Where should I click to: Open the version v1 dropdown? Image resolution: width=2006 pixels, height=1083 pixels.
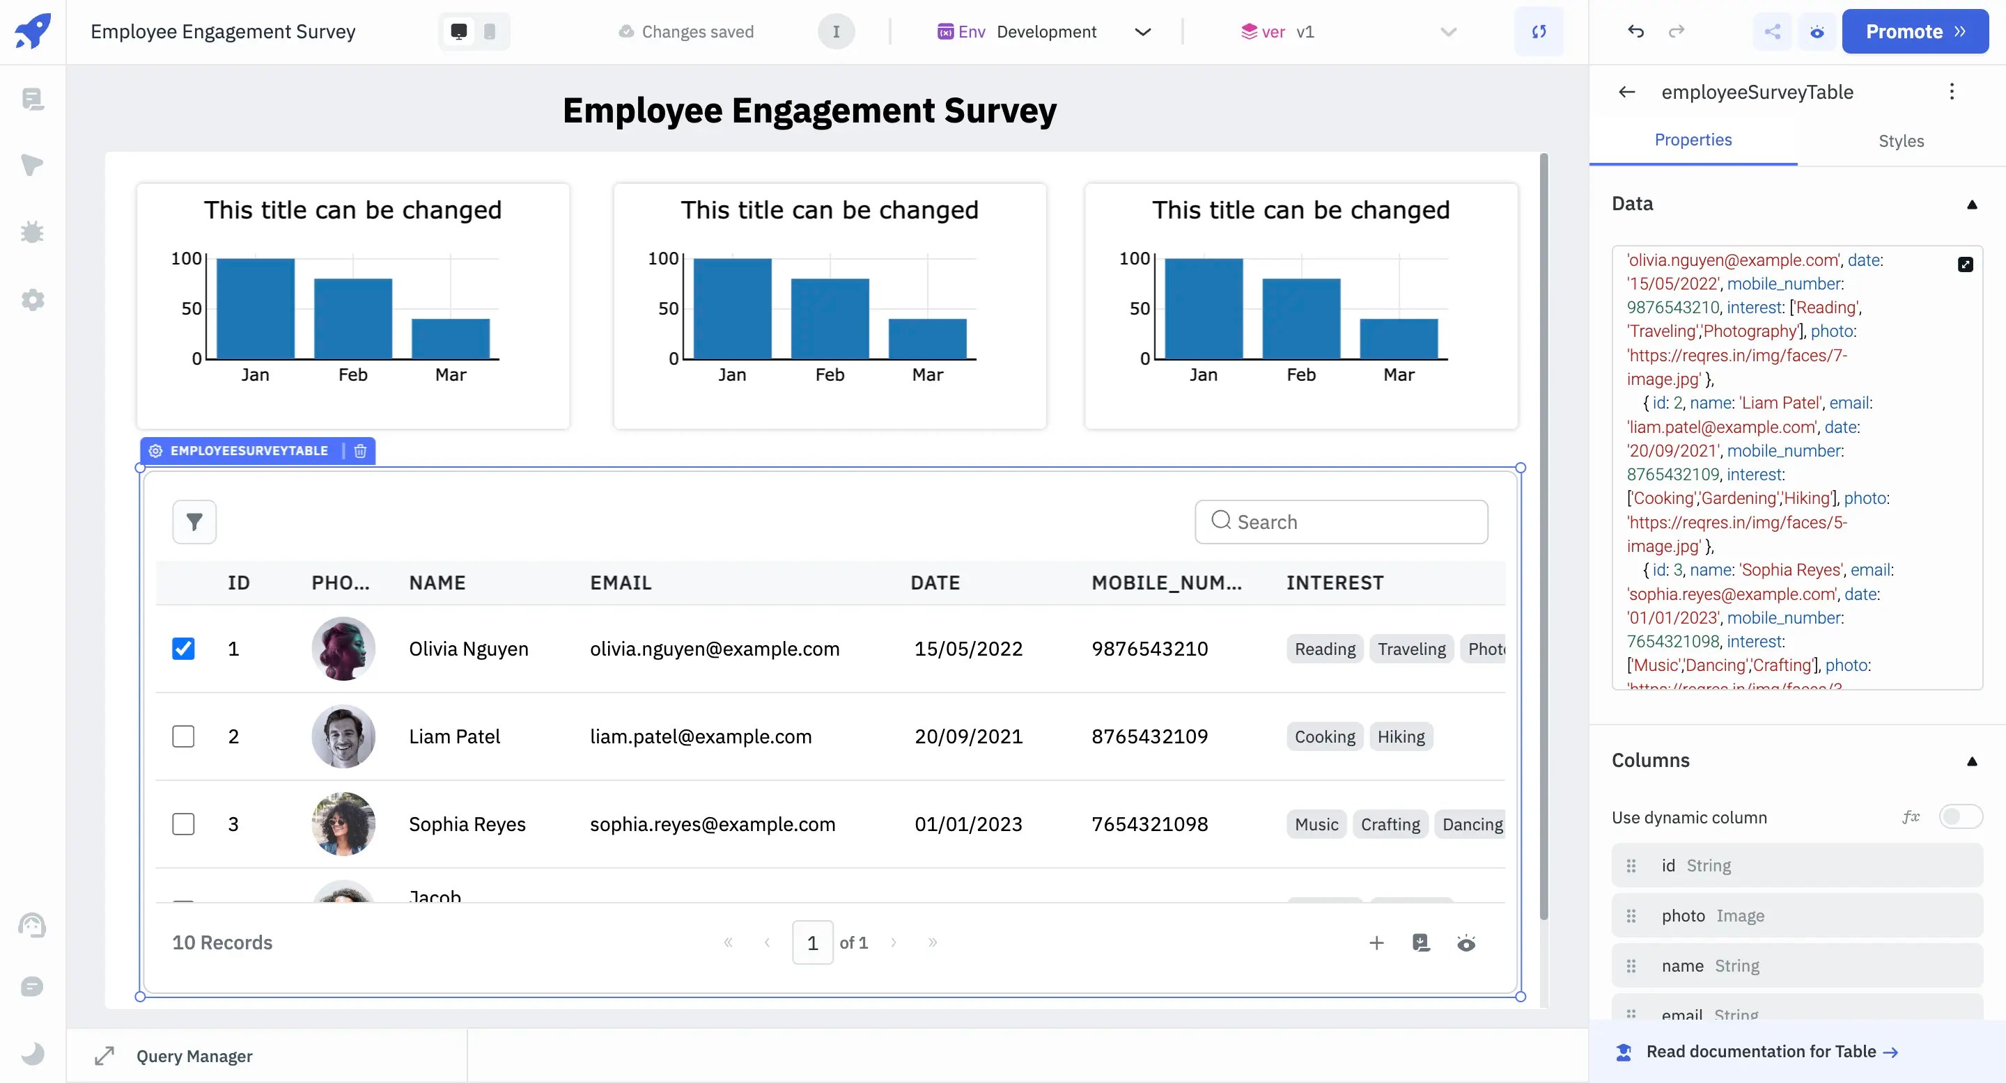[1447, 32]
